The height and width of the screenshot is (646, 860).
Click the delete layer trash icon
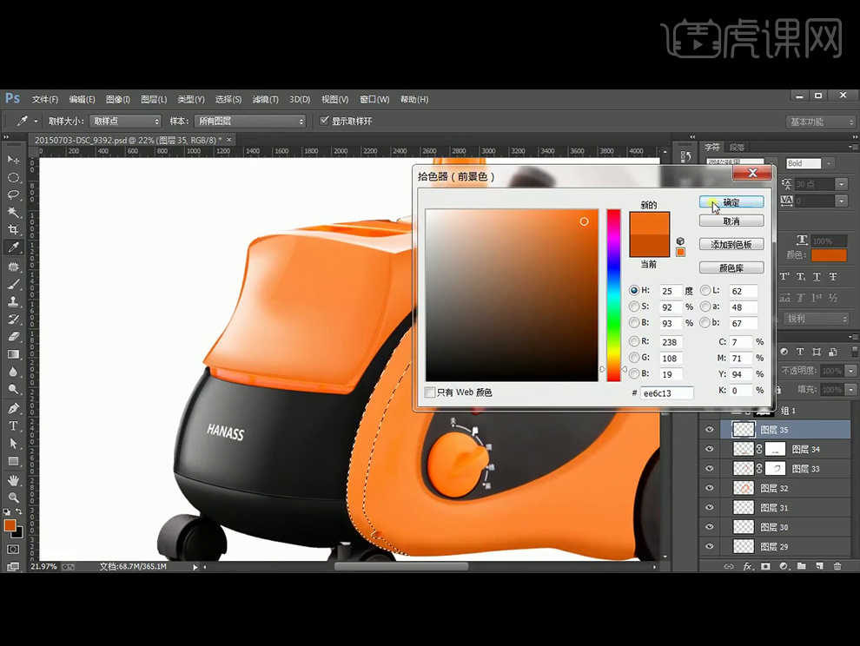point(837,566)
